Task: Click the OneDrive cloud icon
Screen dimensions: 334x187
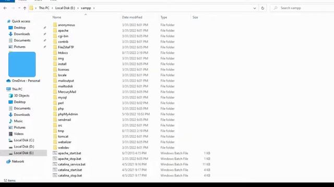Action: tap(8, 81)
